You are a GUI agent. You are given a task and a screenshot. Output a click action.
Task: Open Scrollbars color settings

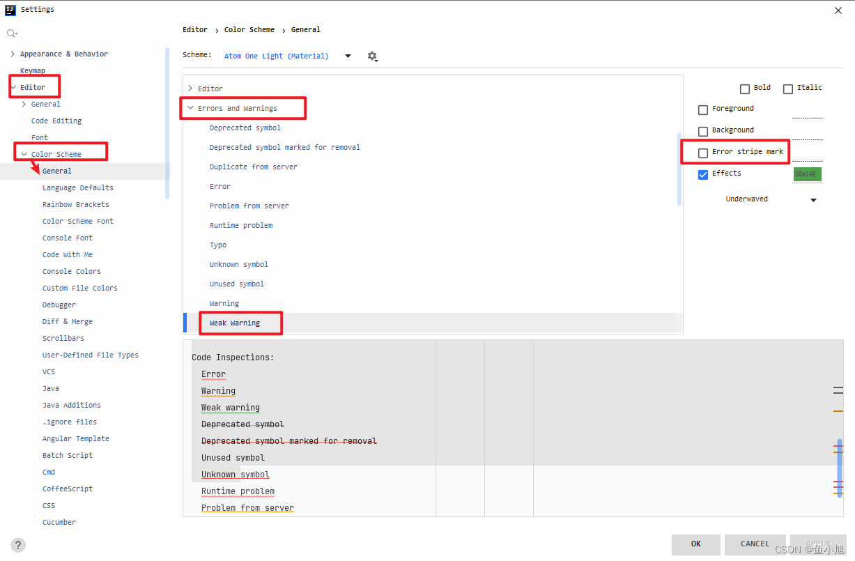pyautogui.click(x=63, y=339)
